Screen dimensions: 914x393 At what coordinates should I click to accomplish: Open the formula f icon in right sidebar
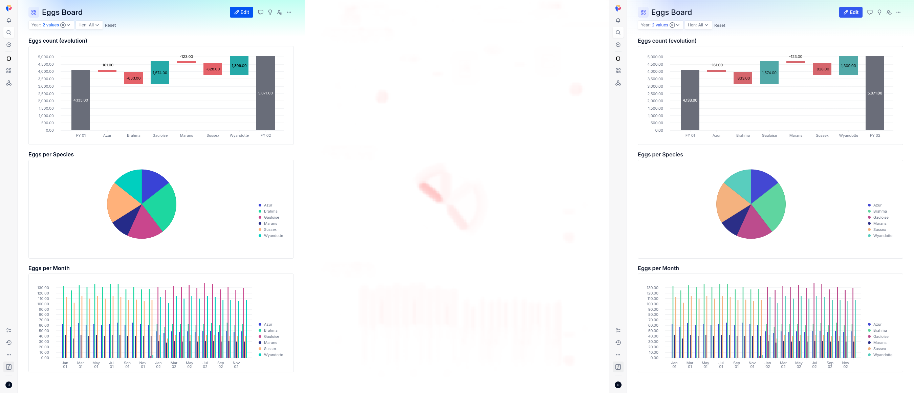coord(618,367)
